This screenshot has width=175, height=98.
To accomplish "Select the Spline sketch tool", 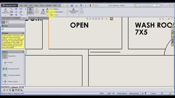I will click(x=21, y=9).
